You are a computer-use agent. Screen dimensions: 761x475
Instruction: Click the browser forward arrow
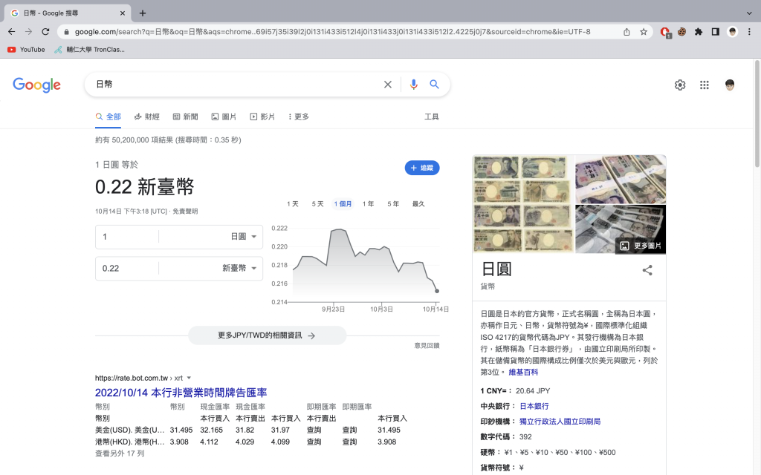(x=29, y=31)
